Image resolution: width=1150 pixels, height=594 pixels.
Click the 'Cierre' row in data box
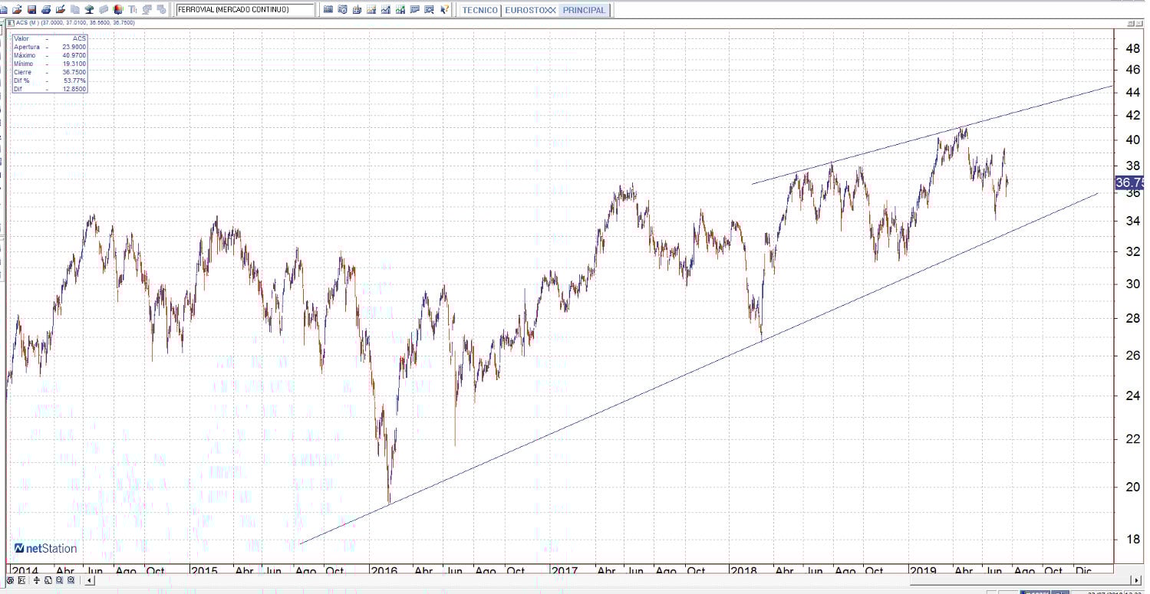click(50, 72)
